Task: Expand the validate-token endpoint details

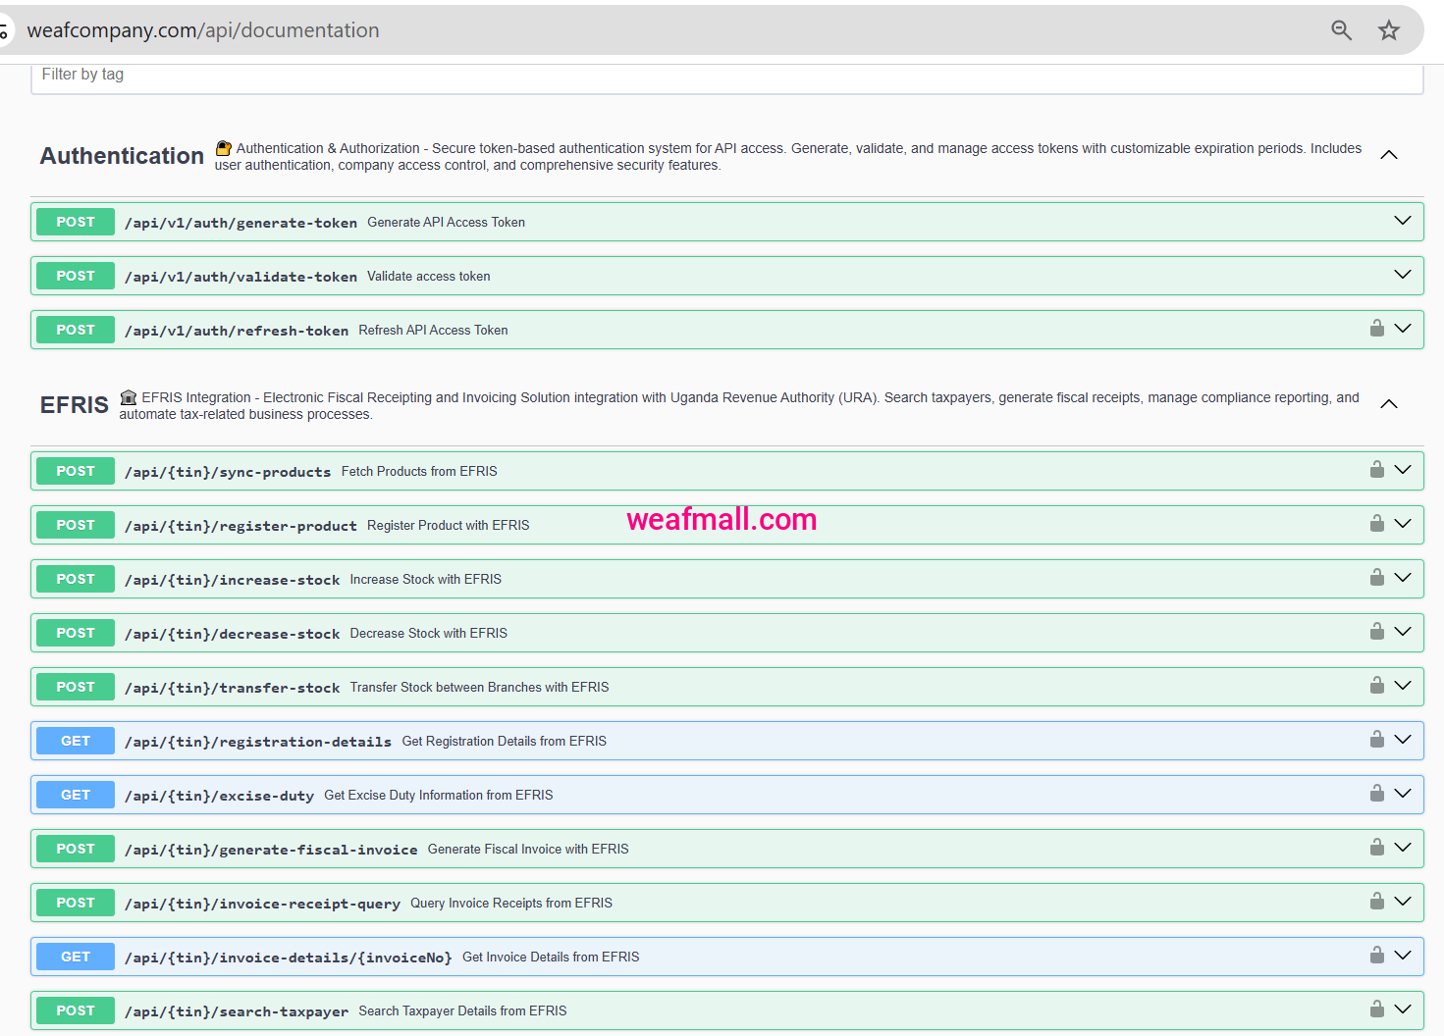Action: coord(1402,275)
